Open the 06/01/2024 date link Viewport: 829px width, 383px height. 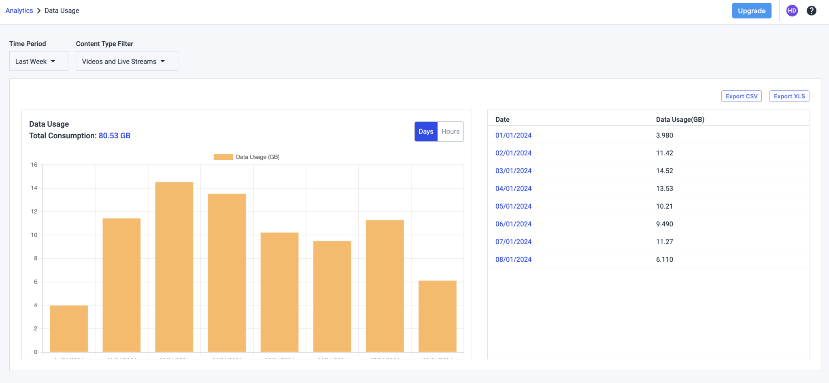click(513, 224)
